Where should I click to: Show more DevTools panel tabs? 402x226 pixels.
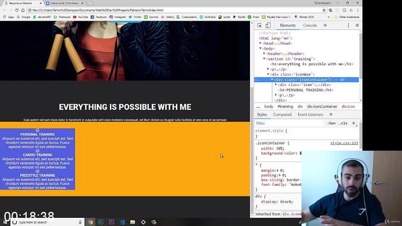[325, 25]
